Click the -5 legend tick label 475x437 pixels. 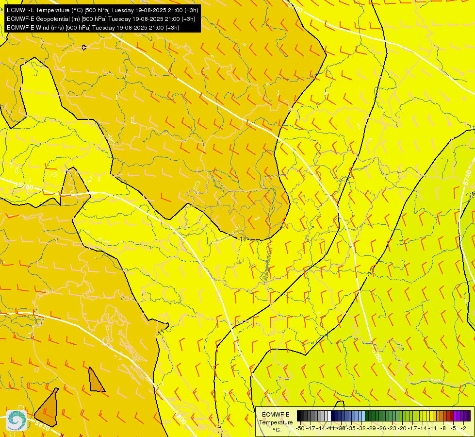453,429
